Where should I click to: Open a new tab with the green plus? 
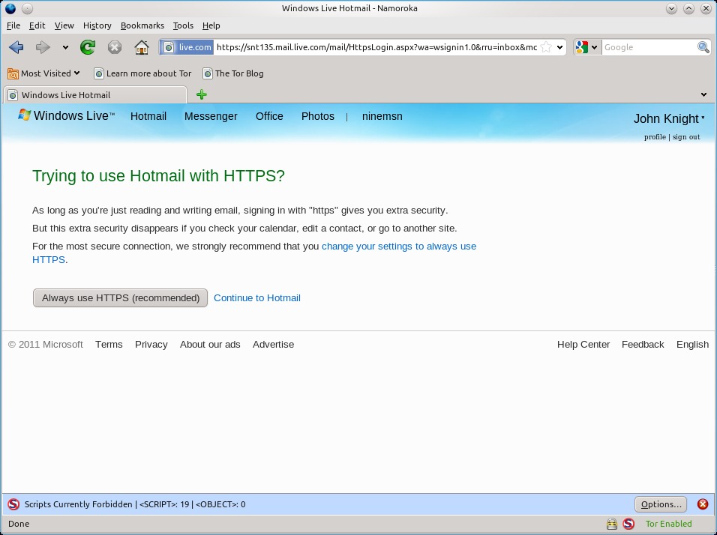coord(201,94)
